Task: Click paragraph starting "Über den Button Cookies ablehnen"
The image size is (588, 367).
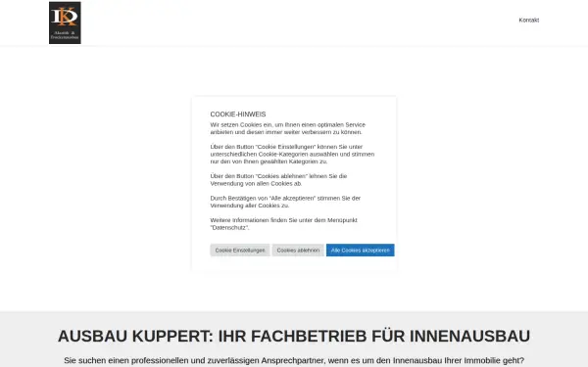Action: (278, 180)
